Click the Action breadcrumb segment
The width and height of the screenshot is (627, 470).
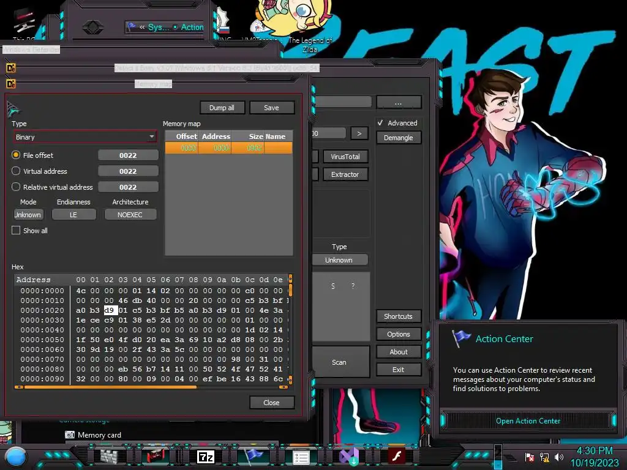coord(192,27)
